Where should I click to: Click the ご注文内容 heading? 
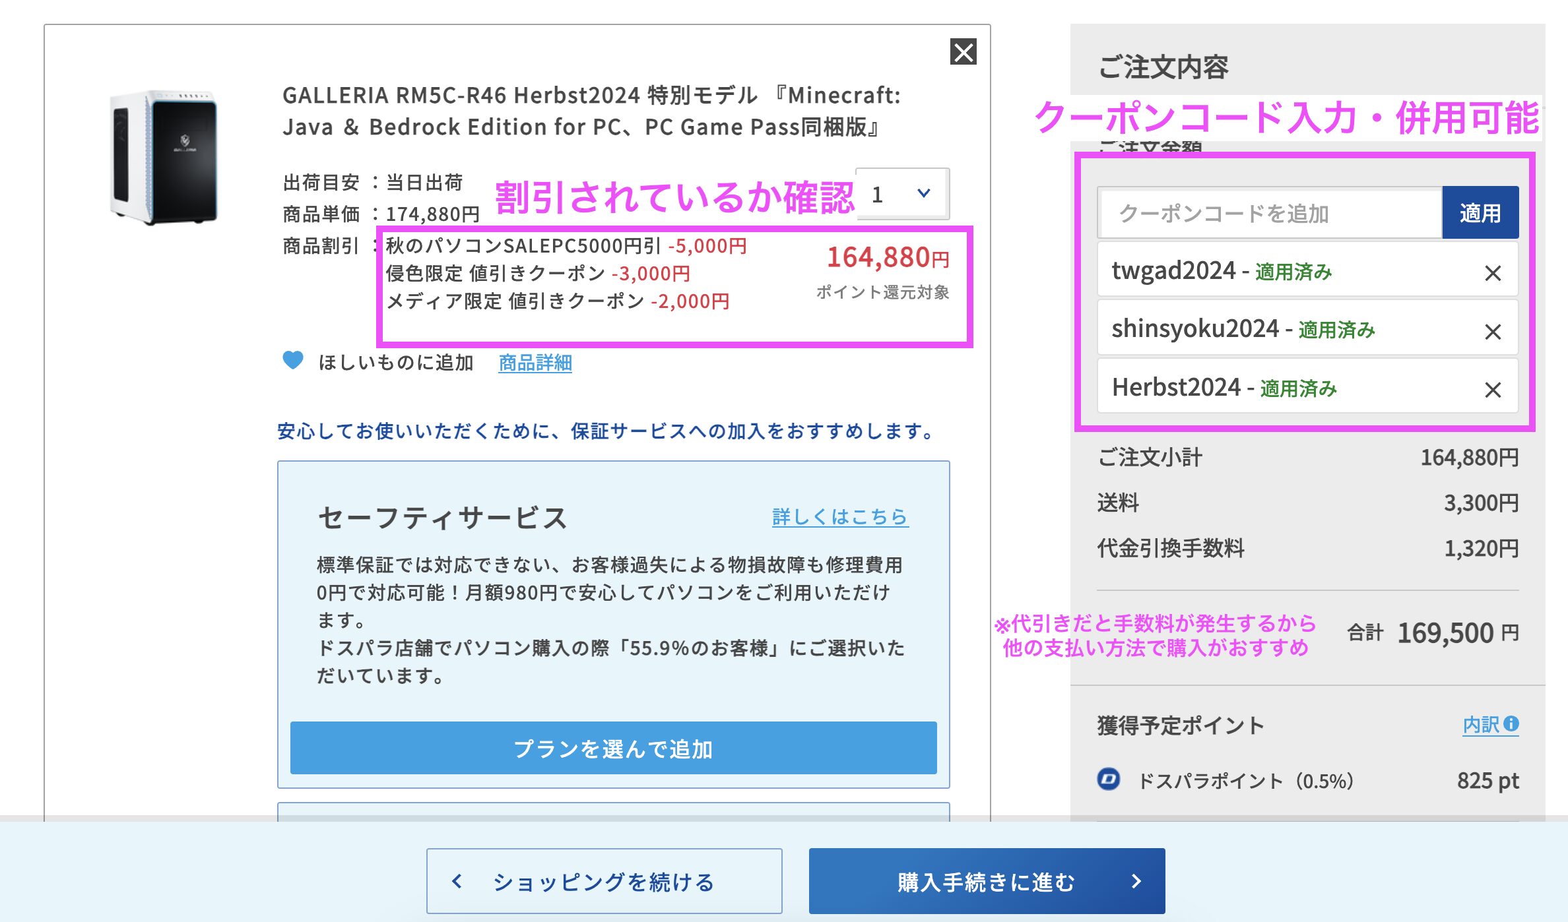(1163, 67)
